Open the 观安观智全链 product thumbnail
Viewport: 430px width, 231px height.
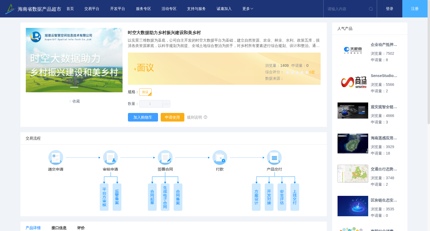click(353, 111)
